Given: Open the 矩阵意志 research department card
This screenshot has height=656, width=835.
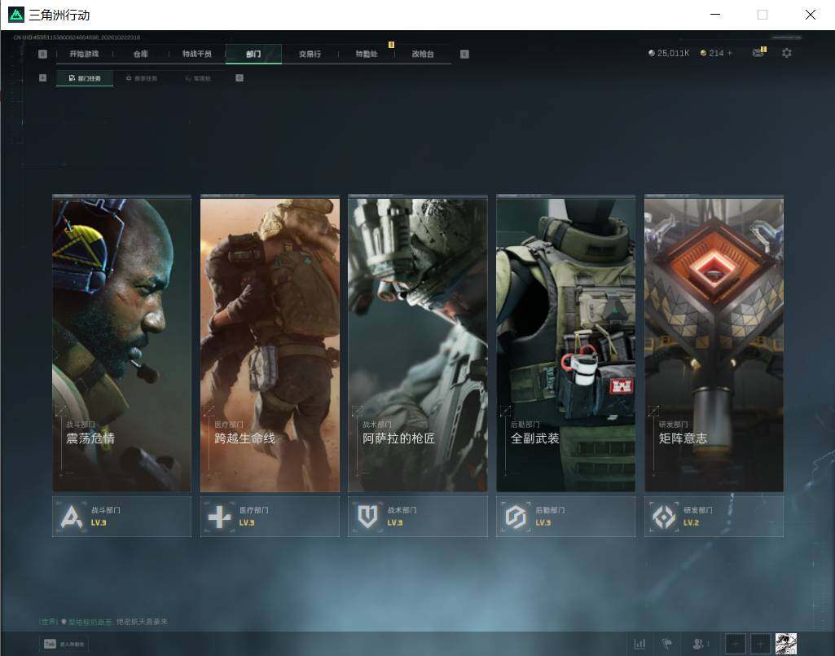Looking at the screenshot, I should [x=714, y=343].
